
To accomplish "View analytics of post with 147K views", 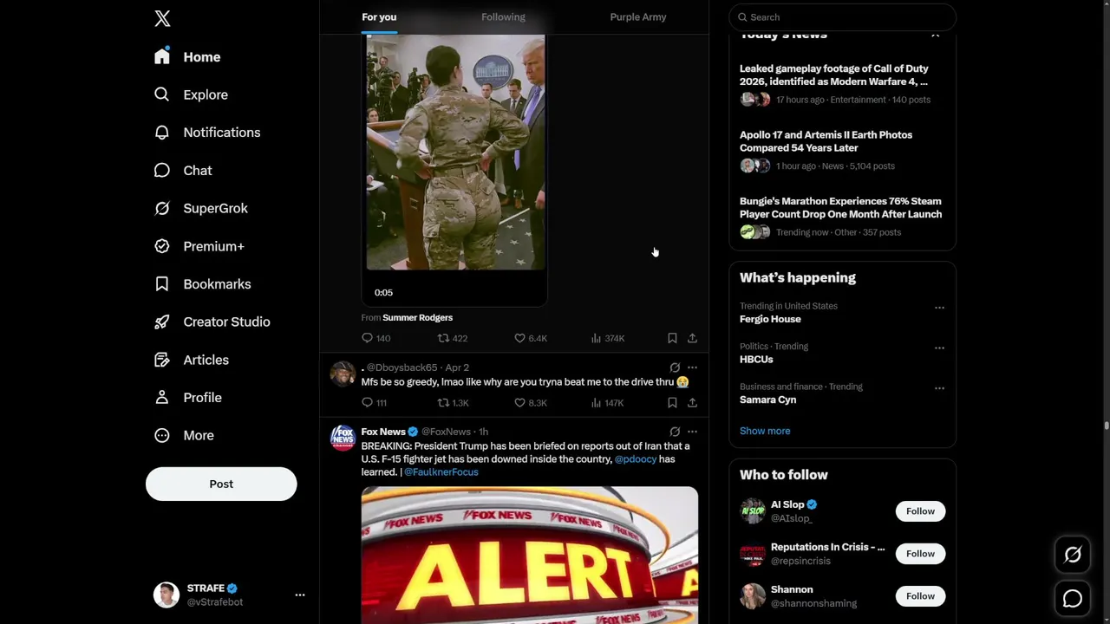I will tap(607, 403).
